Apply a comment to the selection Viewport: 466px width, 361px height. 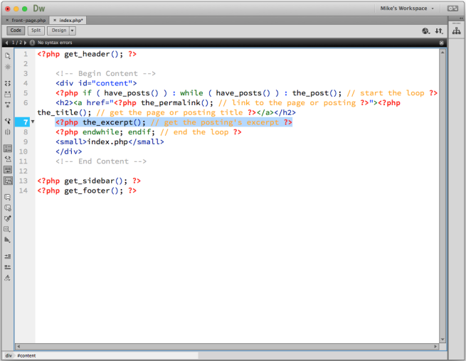(8, 197)
